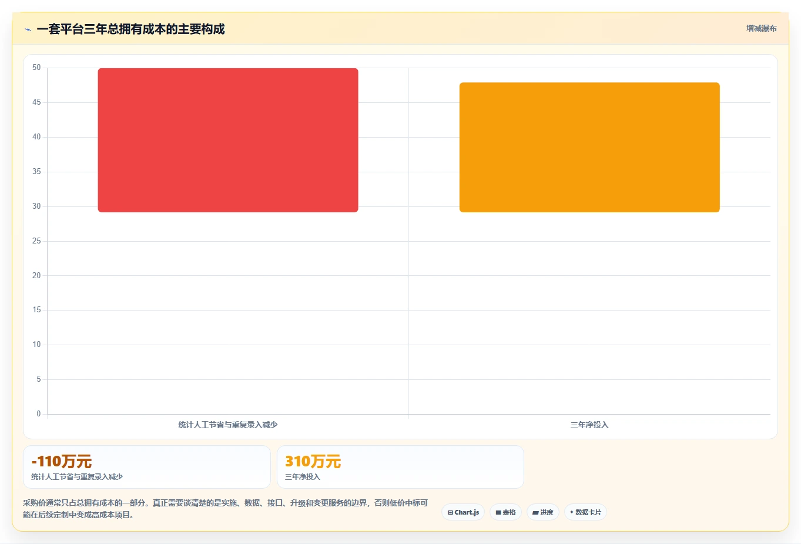Click the 310万元 data card
This screenshot has height=544, width=801.
400,467
